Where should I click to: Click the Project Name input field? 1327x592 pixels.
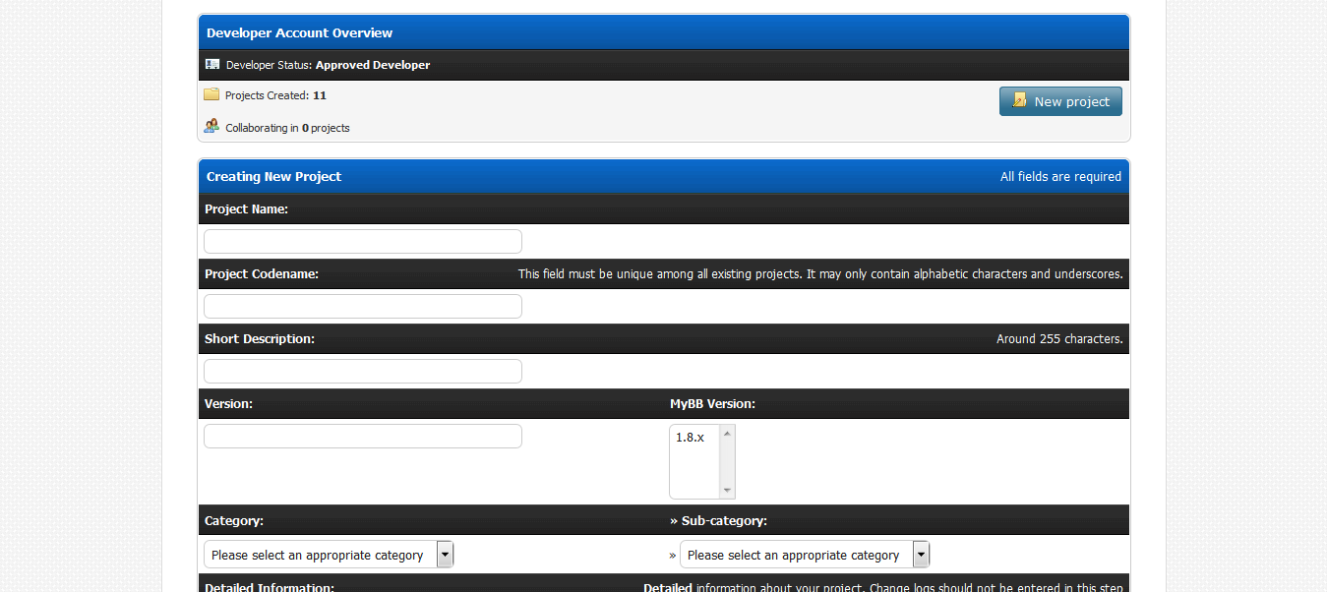coord(363,242)
